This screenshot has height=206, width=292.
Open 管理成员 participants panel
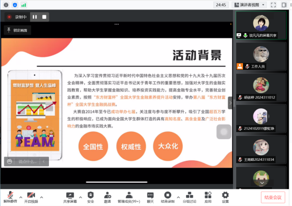(129, 198)
